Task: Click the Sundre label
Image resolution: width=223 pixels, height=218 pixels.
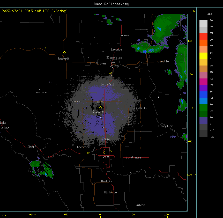Action: [x=76, y=101]
